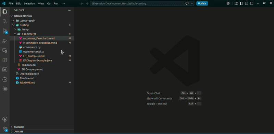Expand the .temp-repair folder

click(x=13, y=21)
